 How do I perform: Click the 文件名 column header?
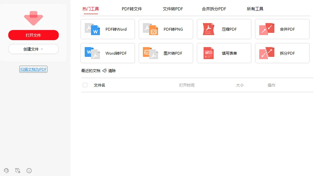[99, 85]
